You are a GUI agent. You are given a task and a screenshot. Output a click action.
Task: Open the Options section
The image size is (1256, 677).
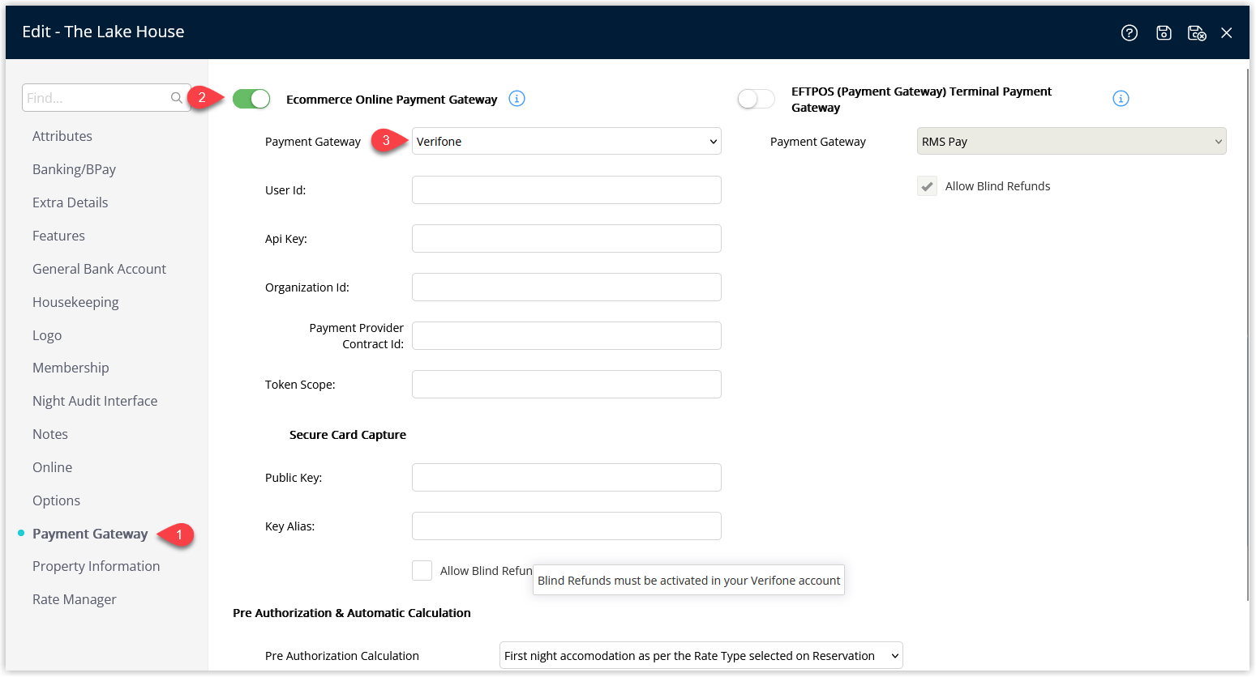(56, 500)
